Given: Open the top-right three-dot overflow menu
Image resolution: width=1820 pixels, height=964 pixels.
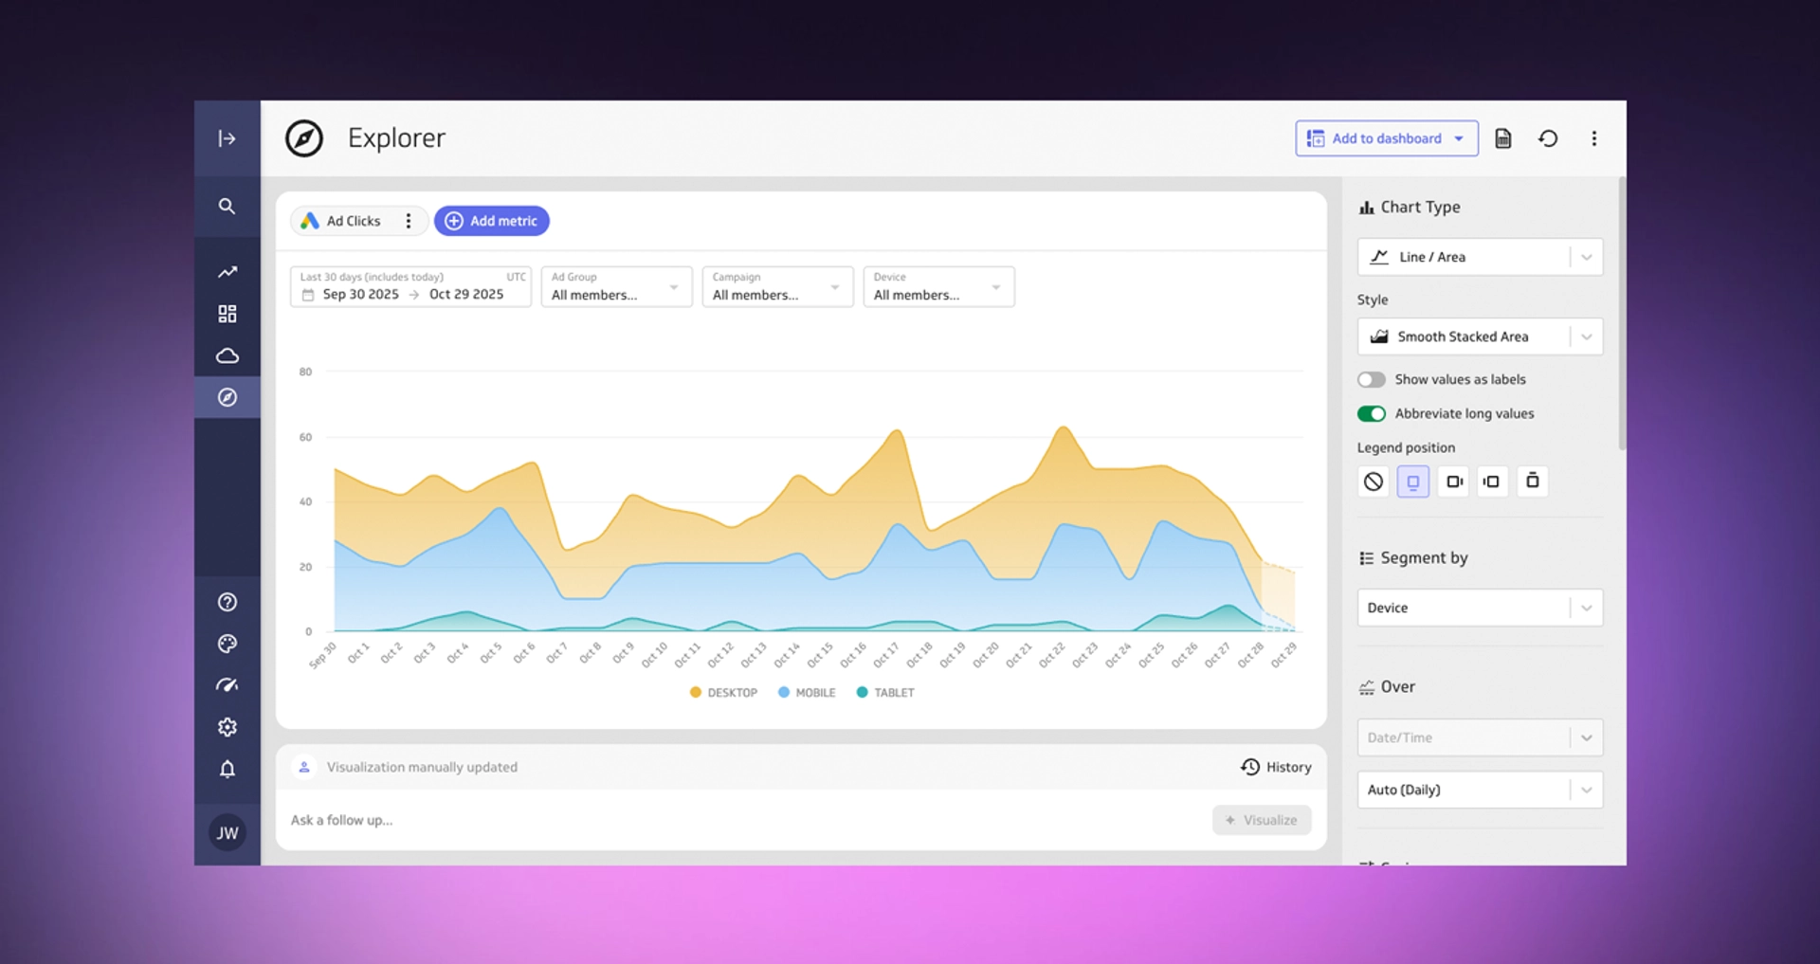Looking at the screenshot, I should pyautogui.click(x=1593, y=137).
